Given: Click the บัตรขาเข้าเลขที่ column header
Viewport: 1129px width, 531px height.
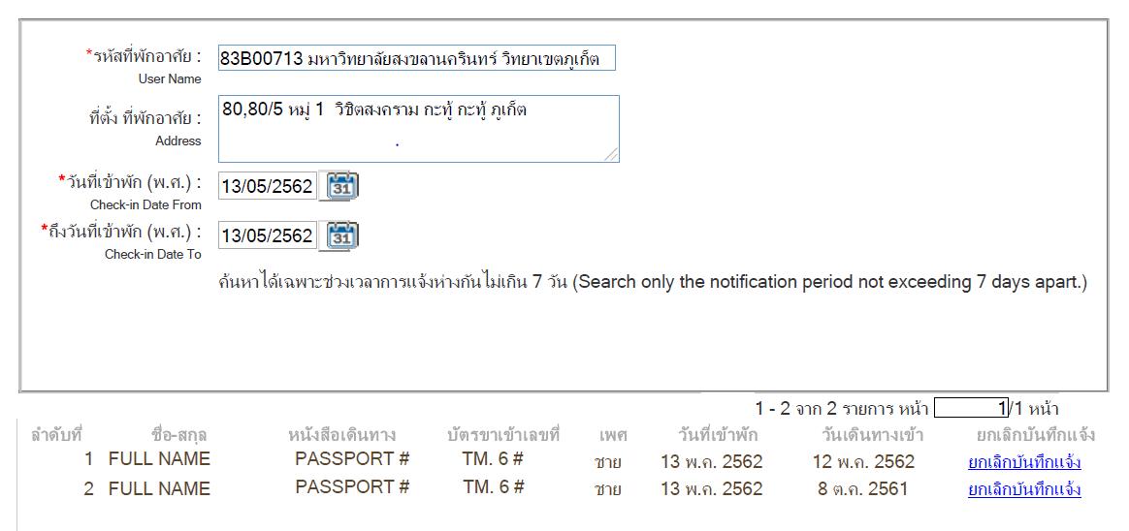Looking at the screenshot, I should (x=503, y=435).
